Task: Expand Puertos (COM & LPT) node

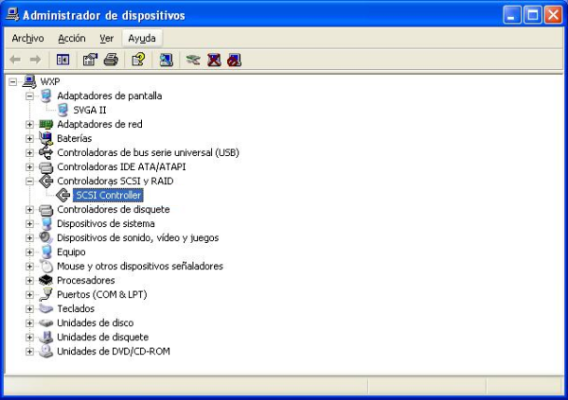Action: (29, 294)
